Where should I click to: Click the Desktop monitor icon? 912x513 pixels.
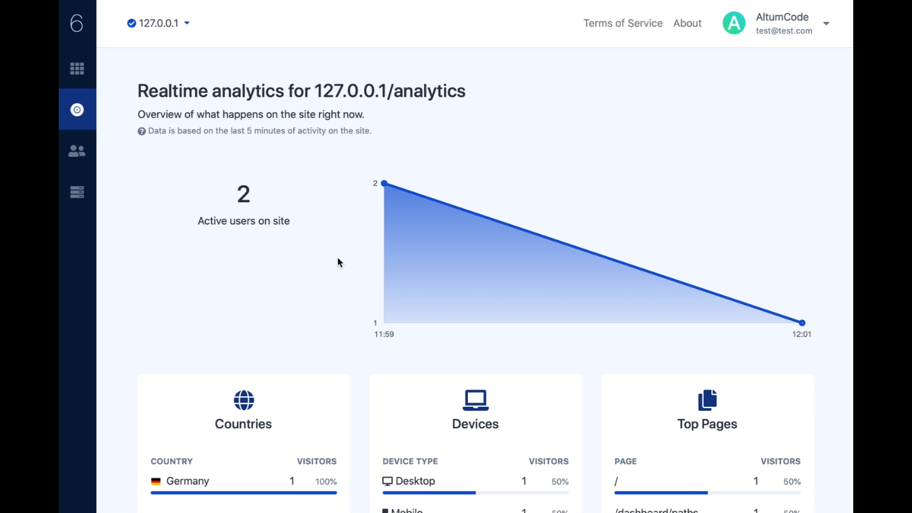tap(387, 482)
